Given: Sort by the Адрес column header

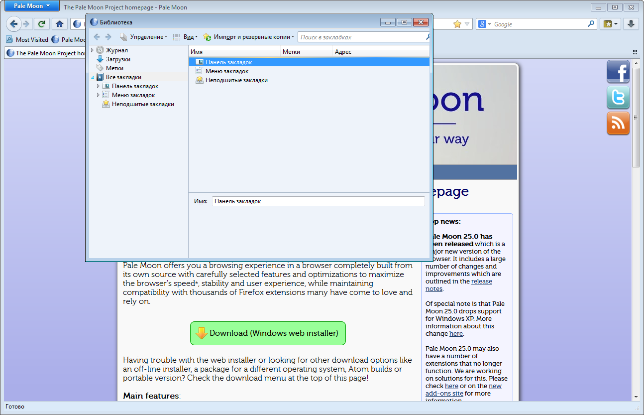Looking at the screenshot, I should pos(381,52).
